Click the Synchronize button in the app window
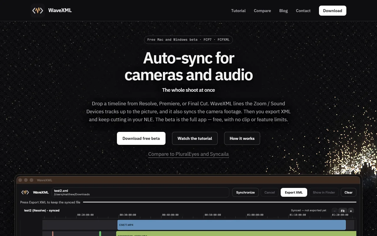The width and height of the screenshot is (377, 236). tap(245, 192)
